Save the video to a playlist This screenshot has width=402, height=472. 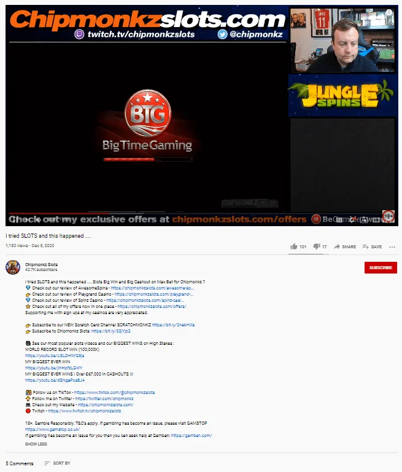[372, 246]
